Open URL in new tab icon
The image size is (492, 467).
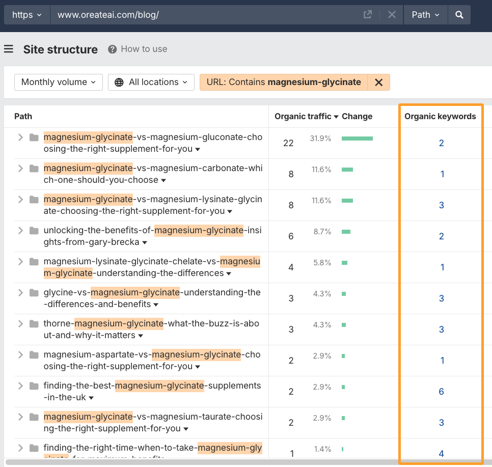pyautogui.click(x=367, y=15)
